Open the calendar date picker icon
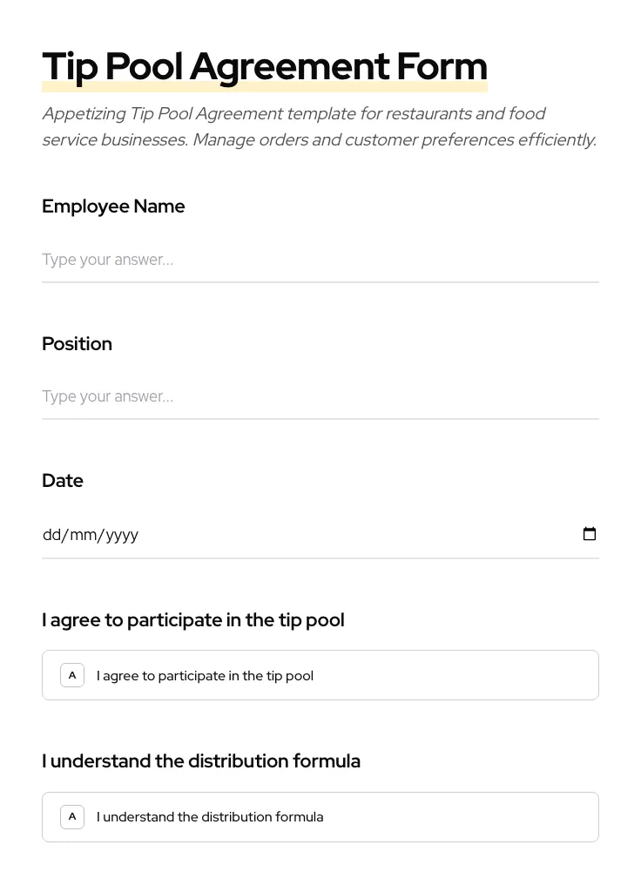 590,534
